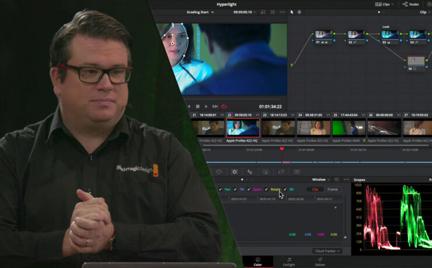
Task: Expand the viewer timecode 09:59:05:10 dropdown
Action: [255, 12]
